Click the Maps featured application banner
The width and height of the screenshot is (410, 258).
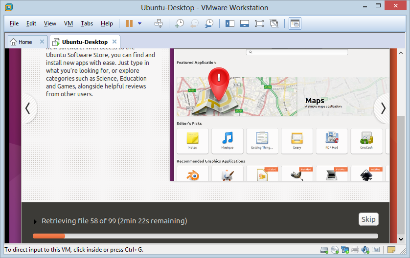283,97
